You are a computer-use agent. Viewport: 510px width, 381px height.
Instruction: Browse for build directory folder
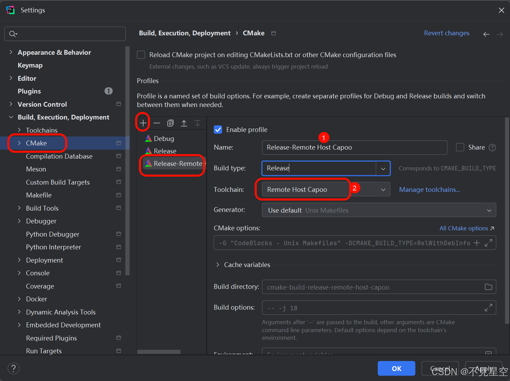coord(489,287)
